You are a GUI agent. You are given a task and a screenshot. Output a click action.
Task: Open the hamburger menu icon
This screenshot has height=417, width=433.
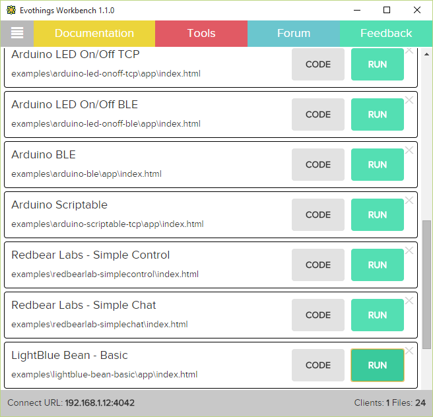pos(17,33)
